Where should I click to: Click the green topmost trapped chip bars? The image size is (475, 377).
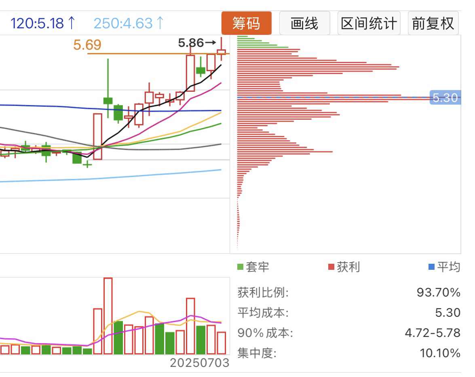[262, 42]
